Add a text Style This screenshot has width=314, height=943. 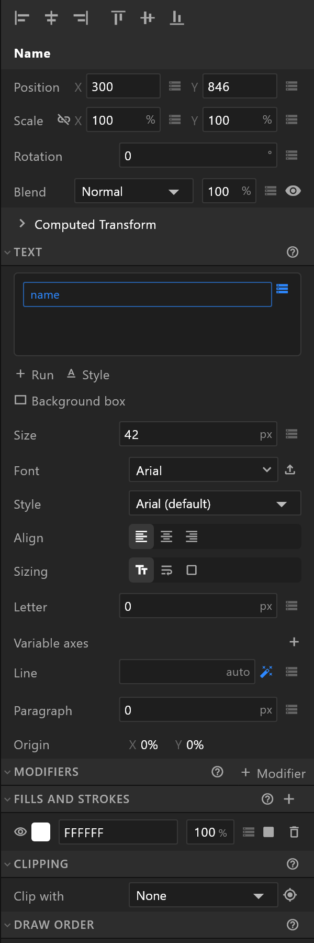click(88, 375)
